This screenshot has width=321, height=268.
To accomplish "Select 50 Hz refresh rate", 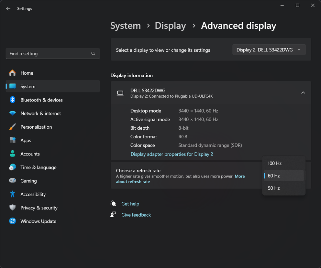I will 273,188.
